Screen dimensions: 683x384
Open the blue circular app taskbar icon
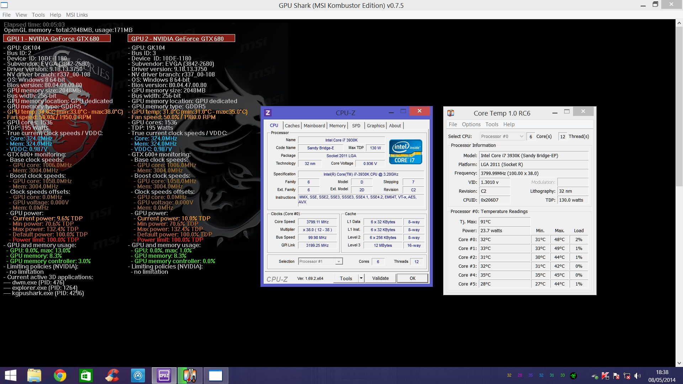click(x=138, y=375)
